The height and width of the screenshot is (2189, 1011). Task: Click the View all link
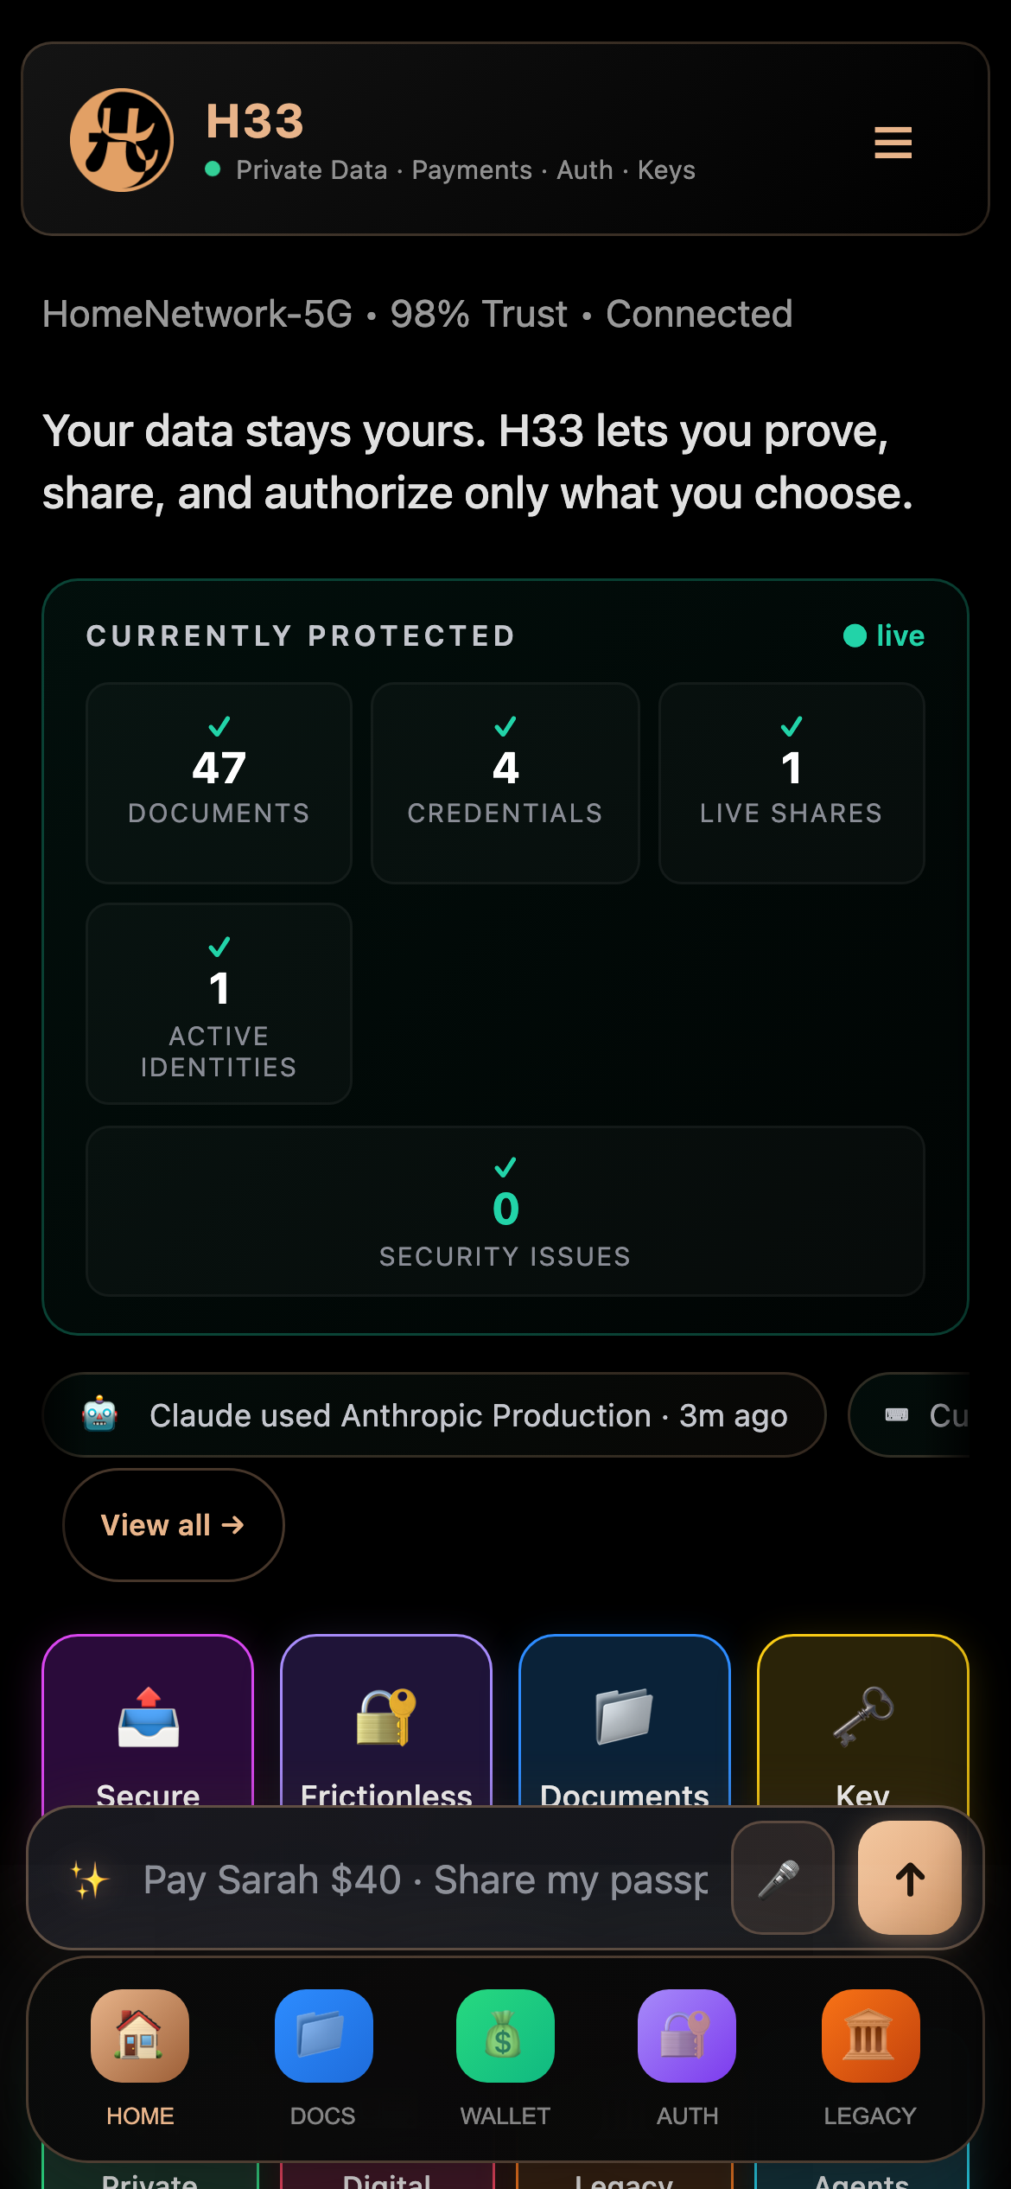point(173,1525)
